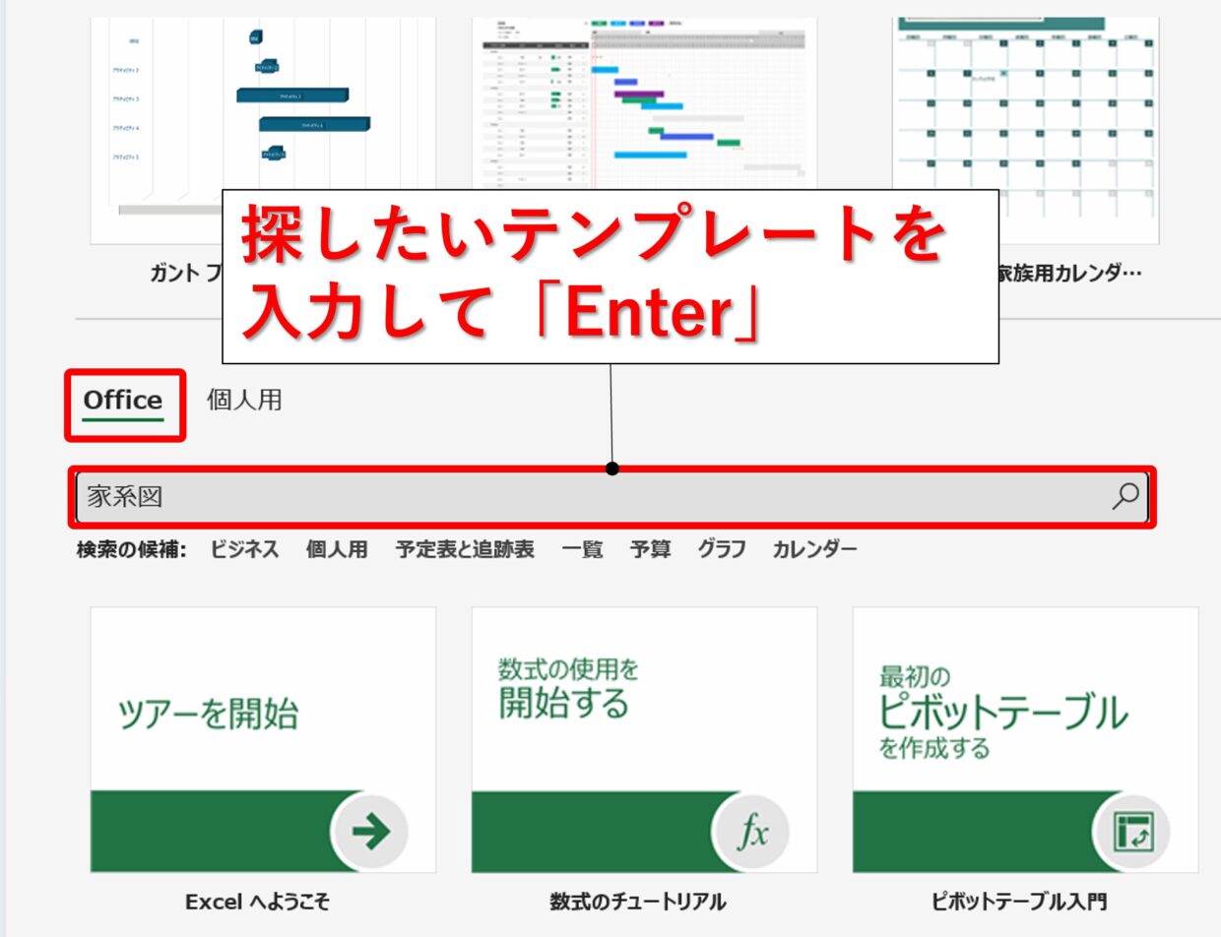Pick the 予算 search suggestion

[650, 549]
